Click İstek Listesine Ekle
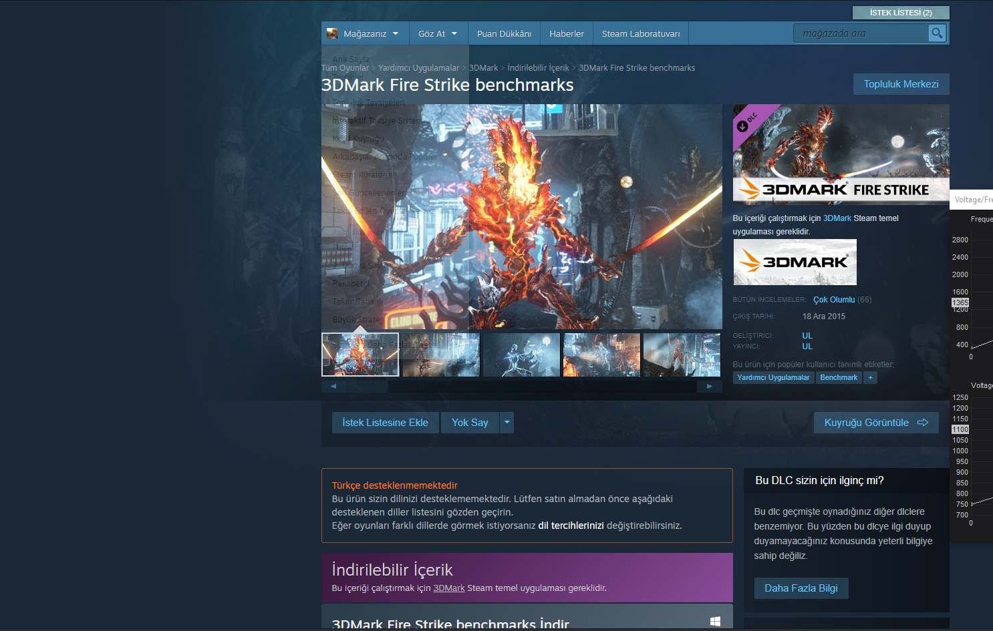 (385, 423)
